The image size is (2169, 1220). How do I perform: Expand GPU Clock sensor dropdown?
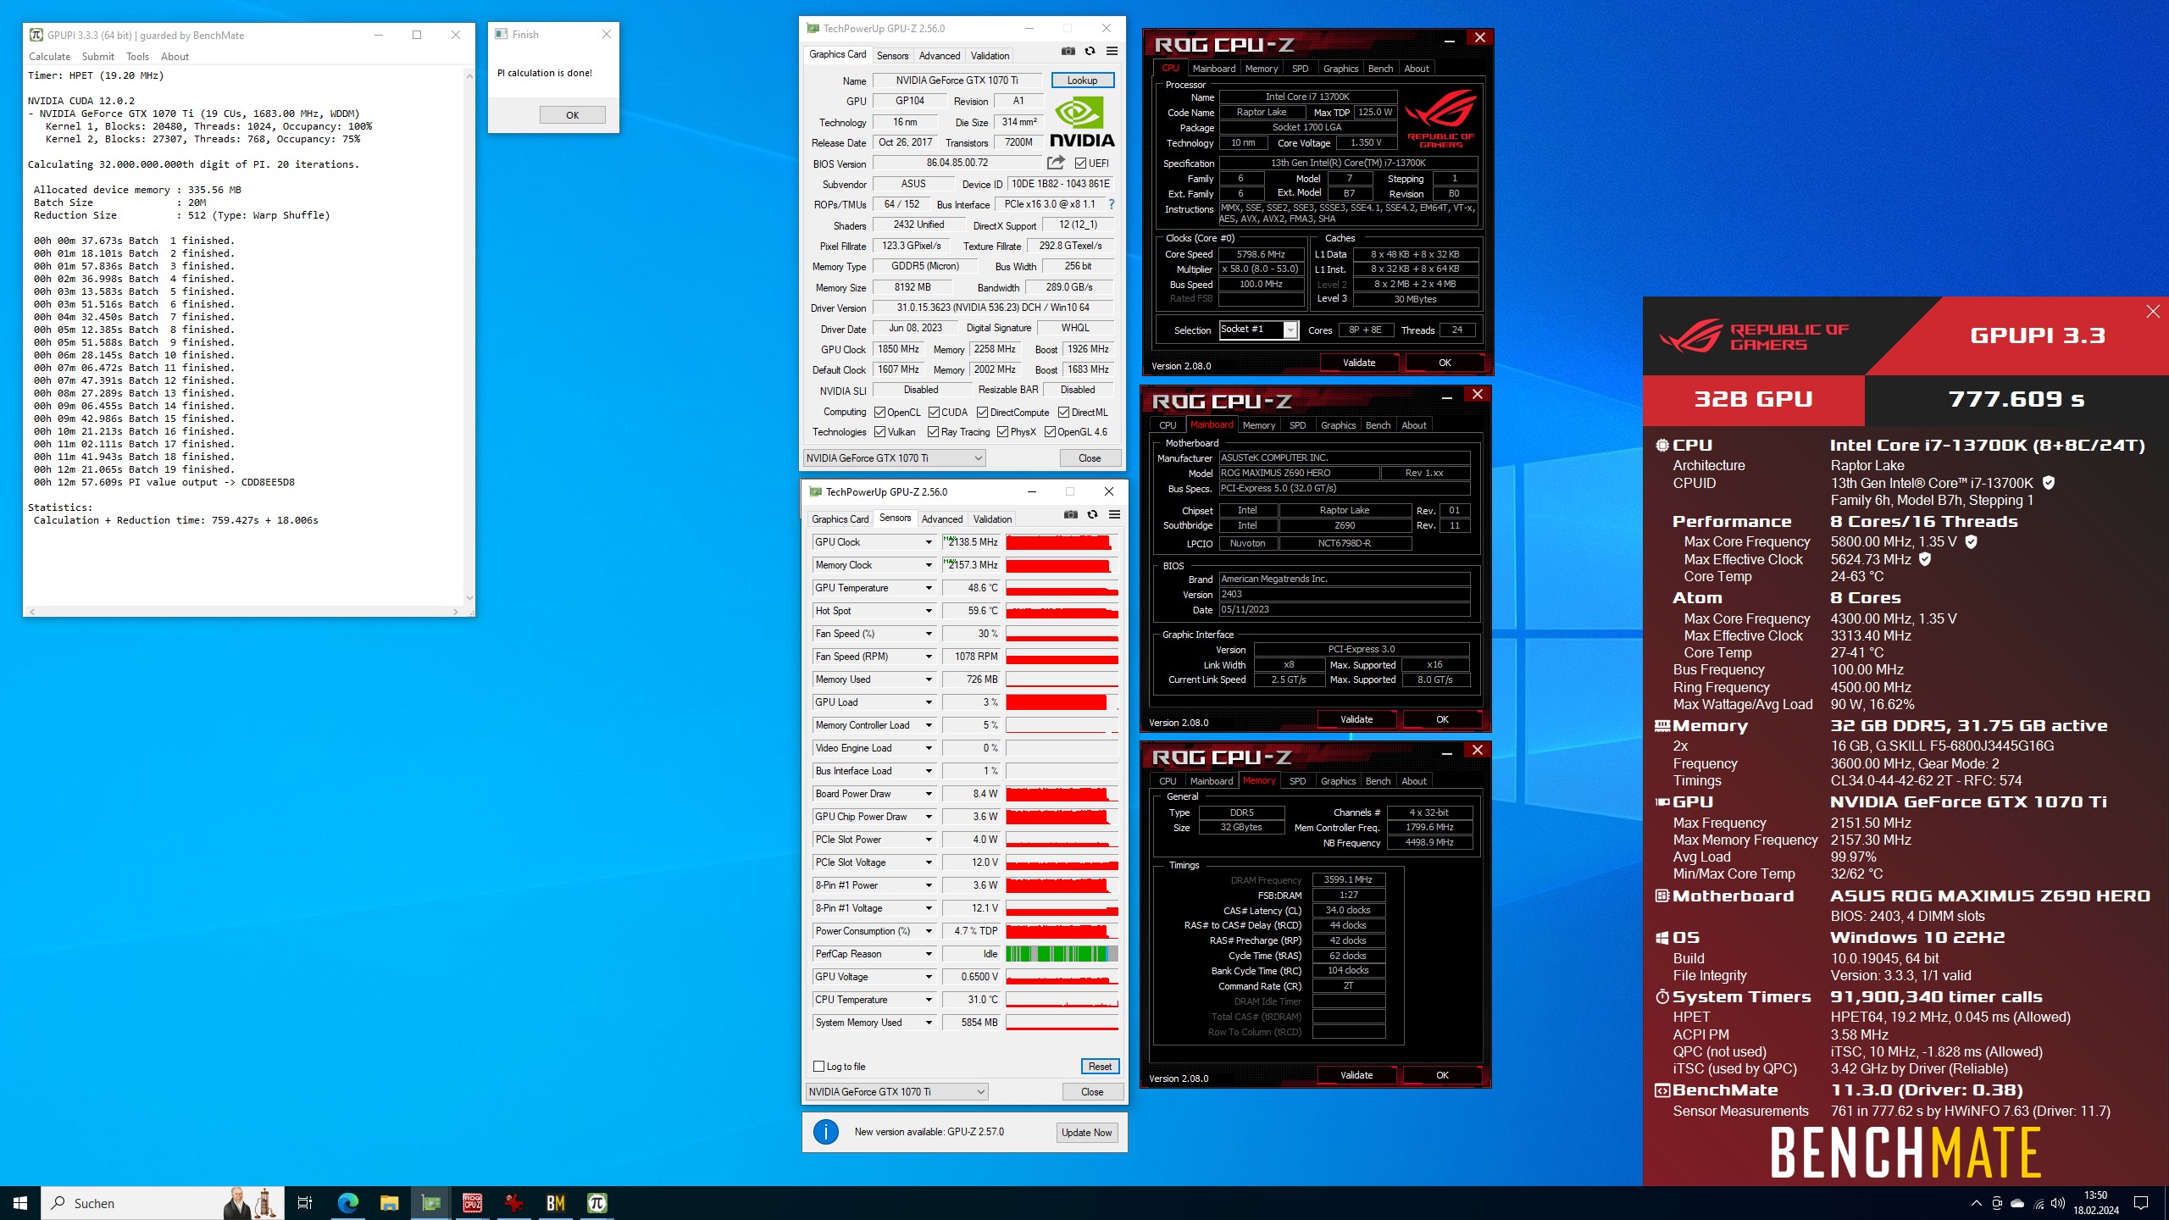click(x=929, y=542)
